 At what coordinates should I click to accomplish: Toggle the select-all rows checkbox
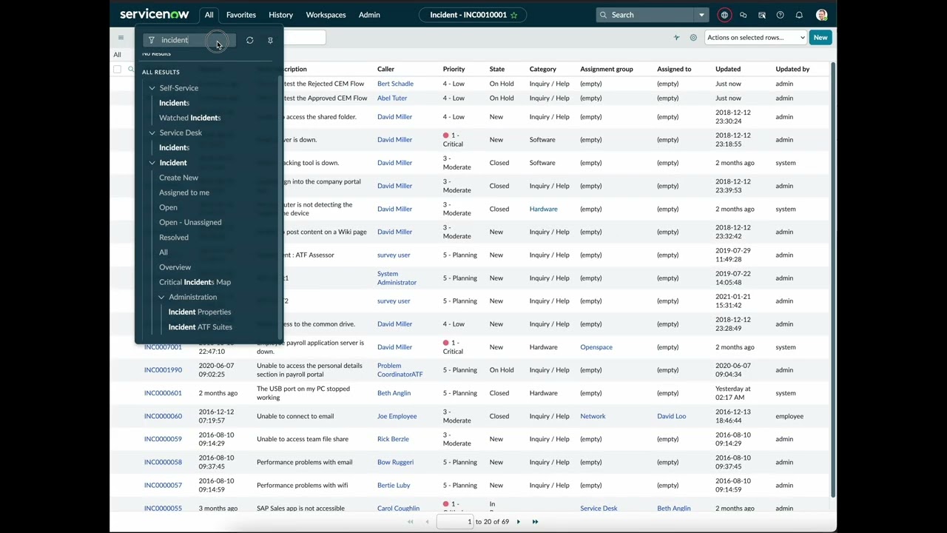[x=117, y=69]
